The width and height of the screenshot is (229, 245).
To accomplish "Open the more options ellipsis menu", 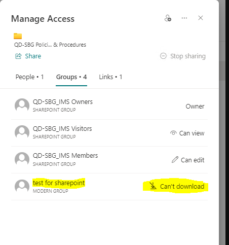I will 184,18.
